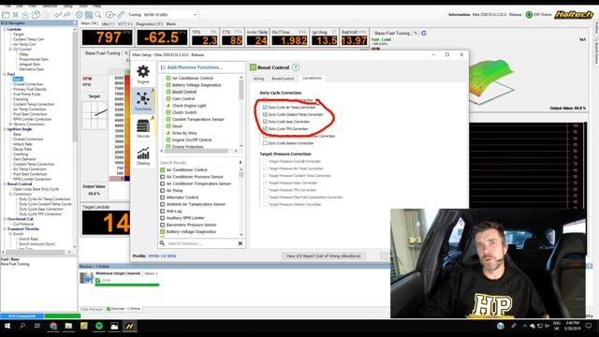Collapse the Transient Throttle tree node
Image resolution: width=599 pixels, height=337 pixels.
tap(5, 228)
